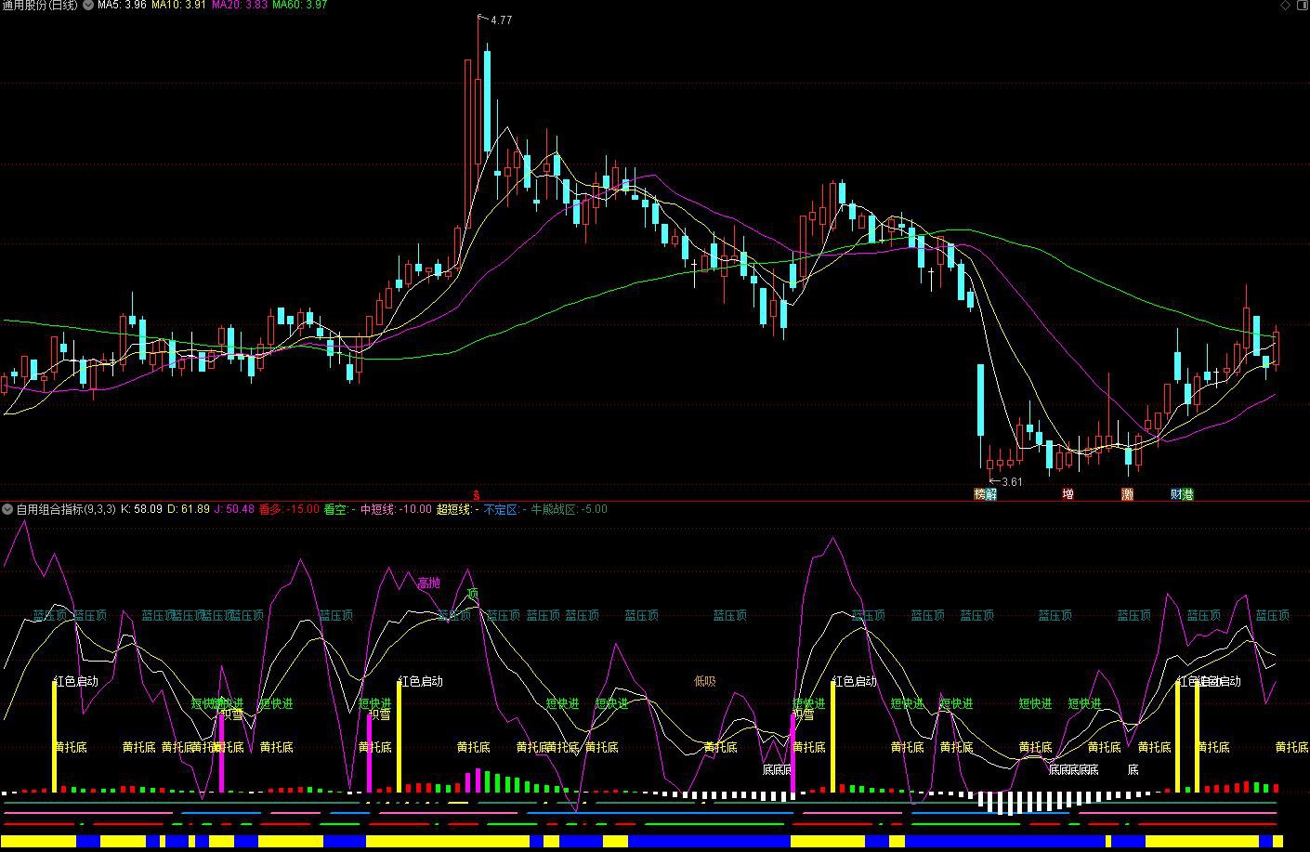Select the MA20: 3.83 label
Viewport: 1310px width, 852px height.
[x=240, y=6]
